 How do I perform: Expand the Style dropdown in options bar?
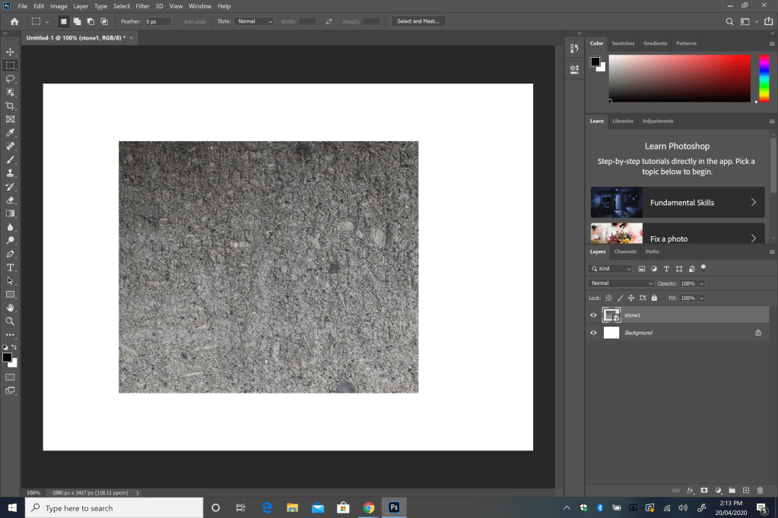254,21
